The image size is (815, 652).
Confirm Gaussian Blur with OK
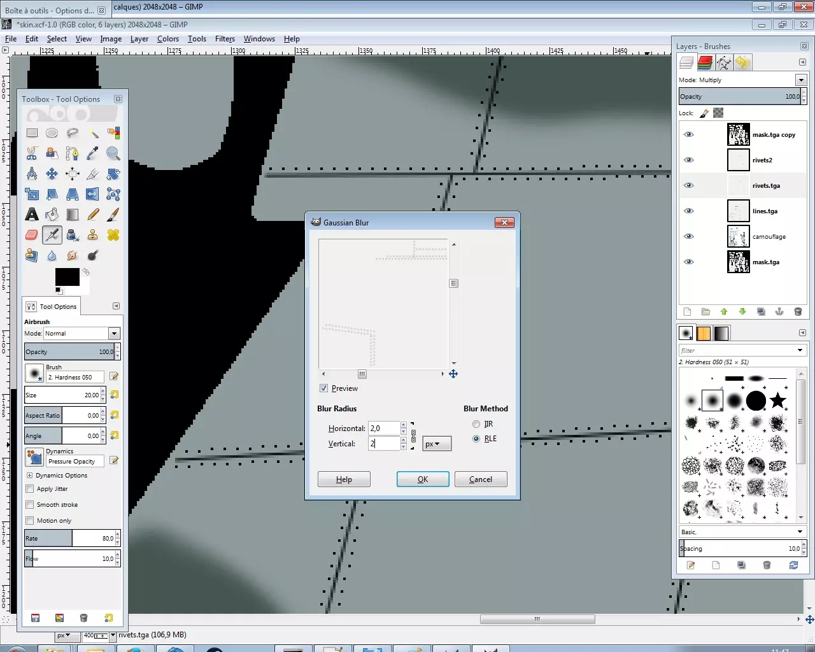pyautogui.click(x=423, y=479)
